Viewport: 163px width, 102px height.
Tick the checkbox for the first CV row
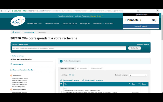pyautogui.click(x=61, y=92)
